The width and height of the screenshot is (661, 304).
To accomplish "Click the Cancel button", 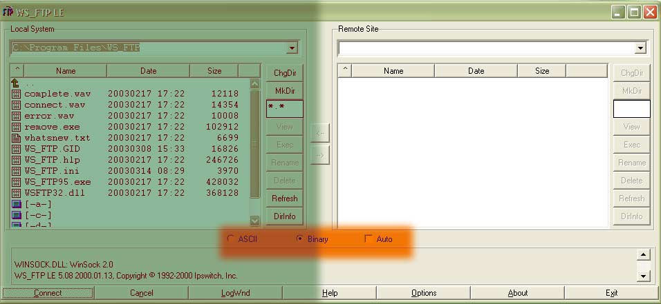I will pyautogui.click(x=142, y=293).
